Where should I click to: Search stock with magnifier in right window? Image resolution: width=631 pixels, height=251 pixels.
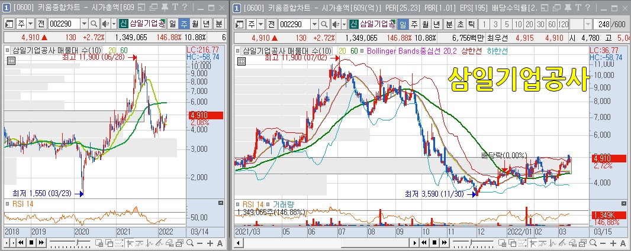324,24
